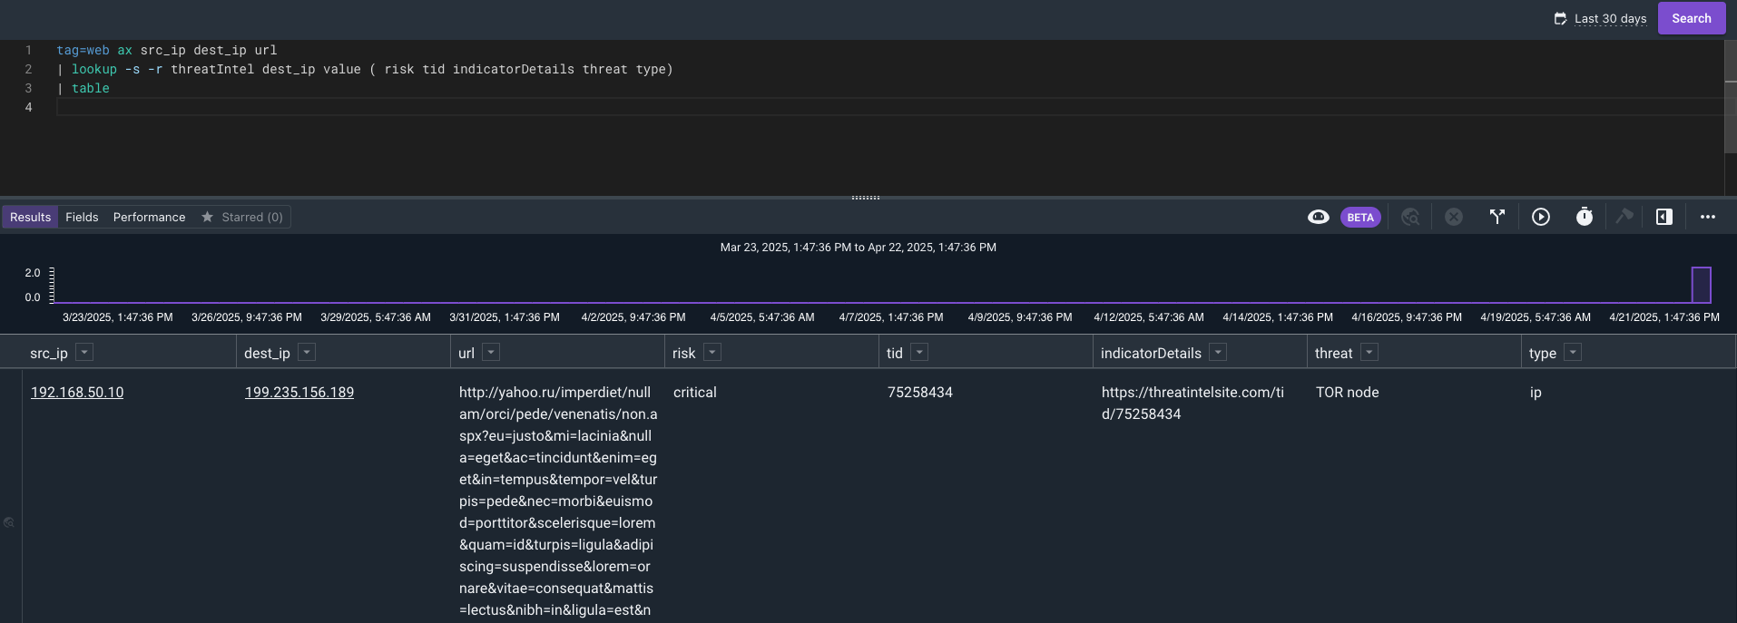Click the branching arrows split icon

1497,217
